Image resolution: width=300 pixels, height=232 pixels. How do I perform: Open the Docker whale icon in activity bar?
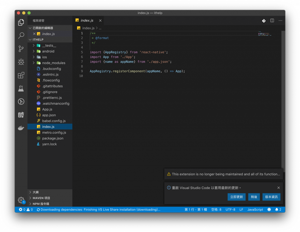click(x=21, y=128)
